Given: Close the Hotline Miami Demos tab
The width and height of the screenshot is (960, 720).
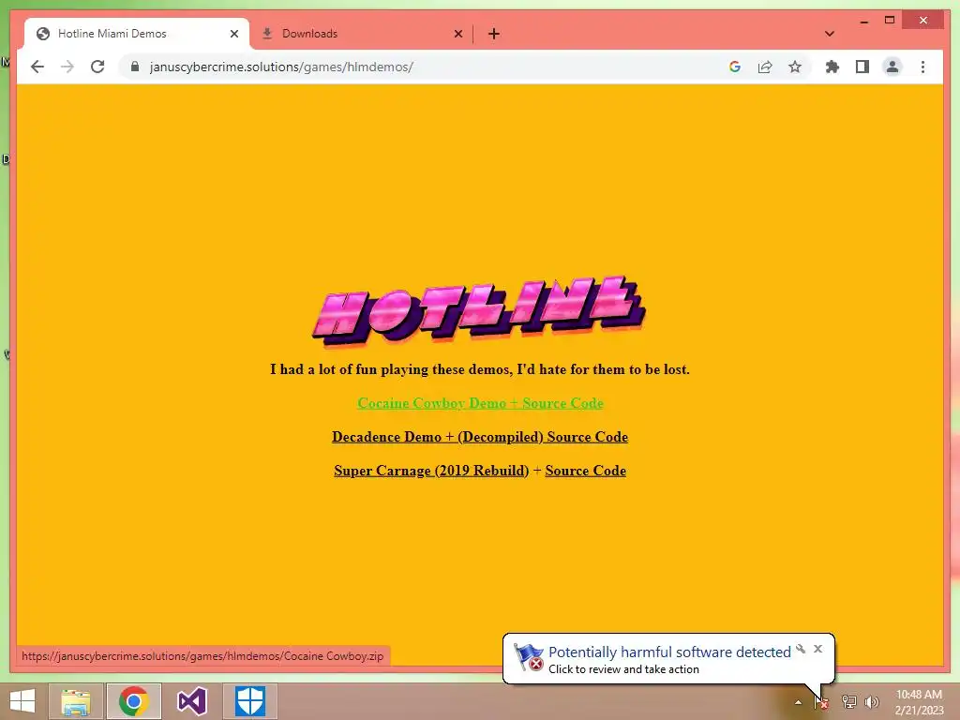Looking at the screenshot, I should point(233,34).
